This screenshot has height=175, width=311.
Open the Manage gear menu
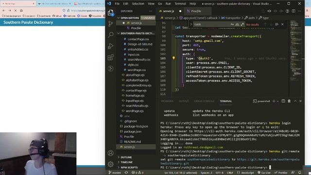coord(110,164)
